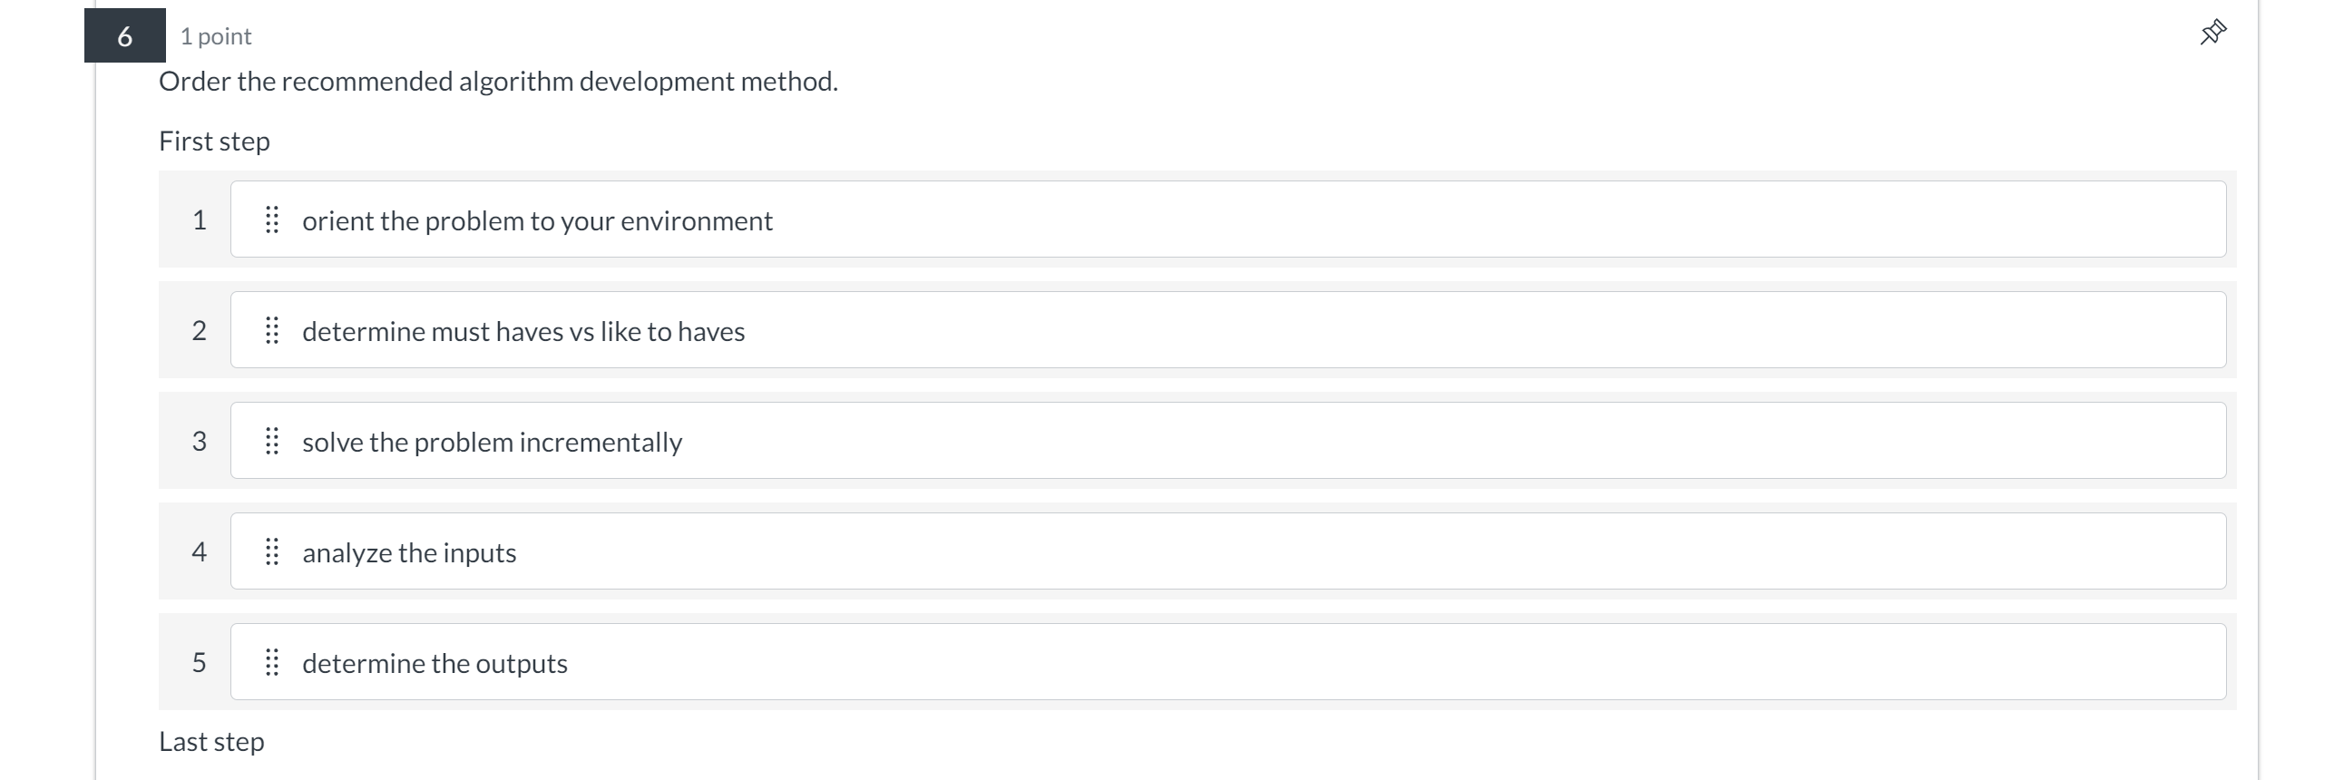Screen dimensions: 2334x780
Task: Click the drag handle beside 'analyze the inputs'
Action: [273, 551]
